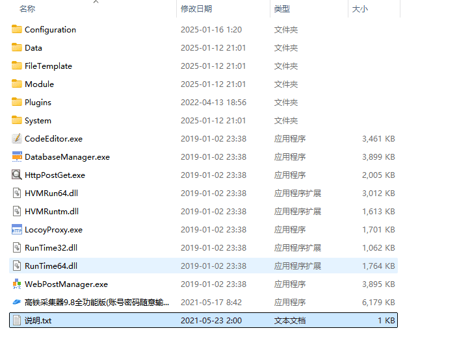This screenshot has height=337, width=457.
Task: Click the Plugins folder icon
Action: pos(17,102)
